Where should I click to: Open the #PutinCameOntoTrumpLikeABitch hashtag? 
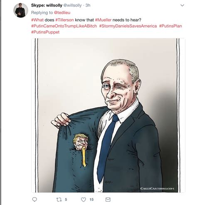pos(64,26)
